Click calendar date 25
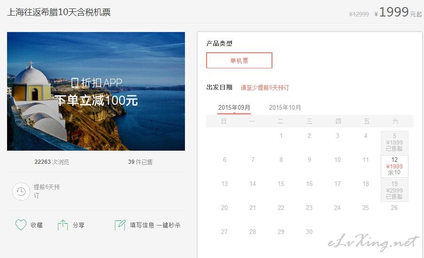Screen dimensions: 424x258 (366, 208)
